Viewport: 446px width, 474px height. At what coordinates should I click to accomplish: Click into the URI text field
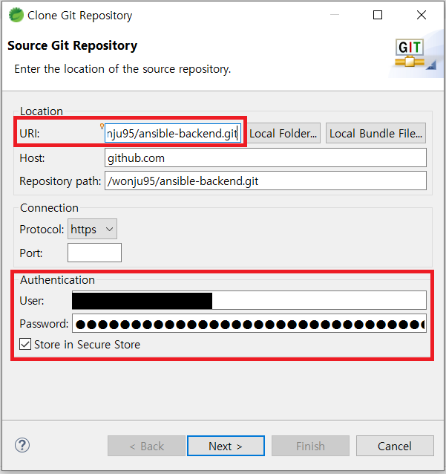(173, 133)
